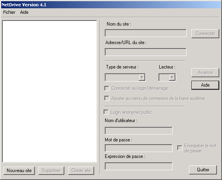Click the Avancé button
This screenshot has width=222, height=180.
[205, 72]
